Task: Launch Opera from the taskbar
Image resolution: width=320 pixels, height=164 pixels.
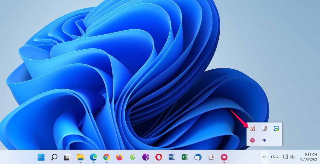Action: [x=159, y=157]
